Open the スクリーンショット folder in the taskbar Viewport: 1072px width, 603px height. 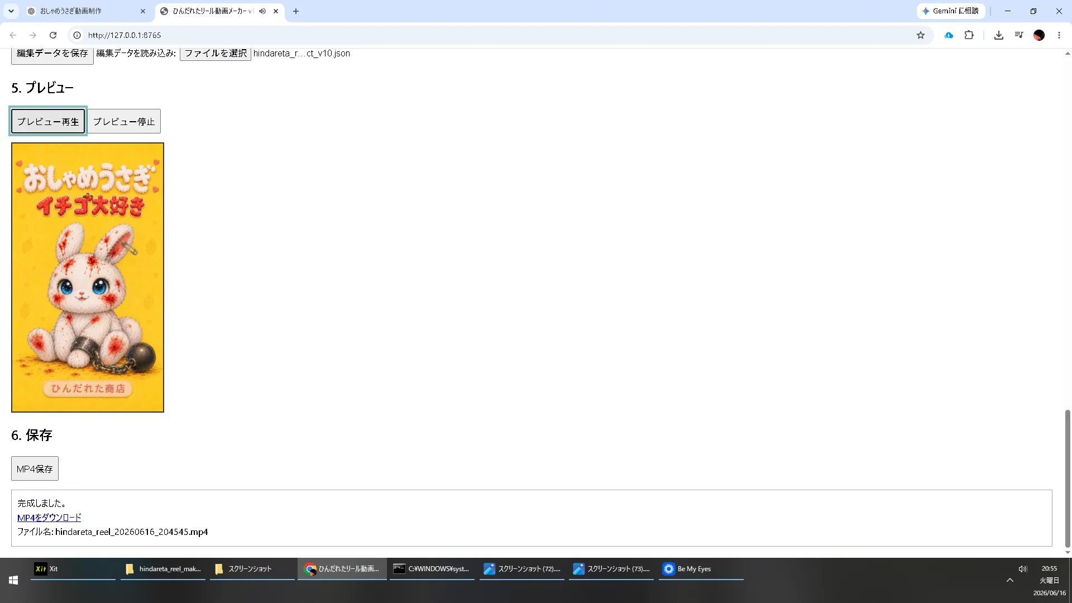252,569
